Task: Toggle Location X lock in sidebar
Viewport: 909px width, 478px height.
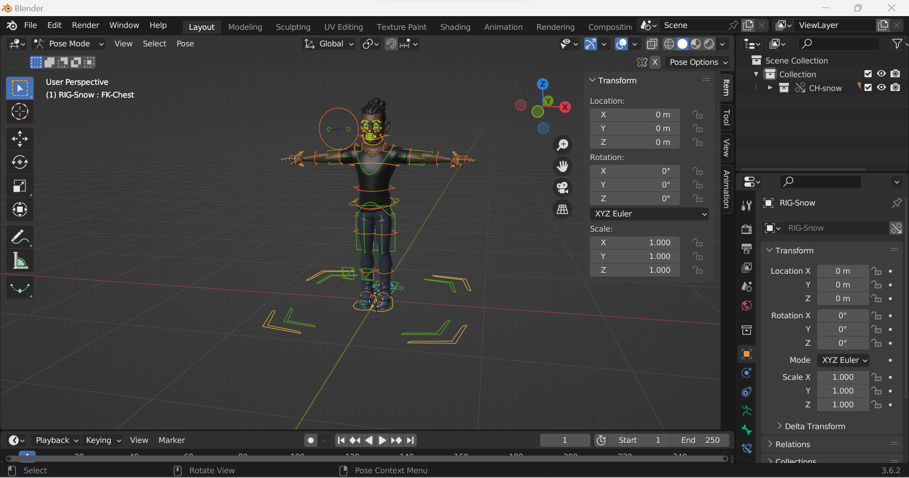Action: (x=697, y=115)
